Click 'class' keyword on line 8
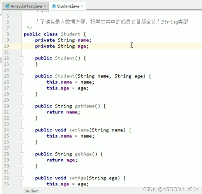Viewport: 202px width, 194px height. tap(50, 34)
